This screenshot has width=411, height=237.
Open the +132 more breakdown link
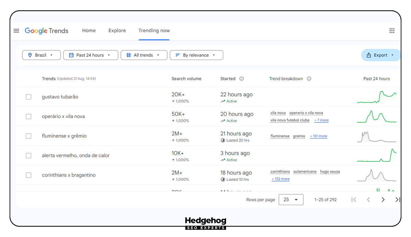click(281, 179)
